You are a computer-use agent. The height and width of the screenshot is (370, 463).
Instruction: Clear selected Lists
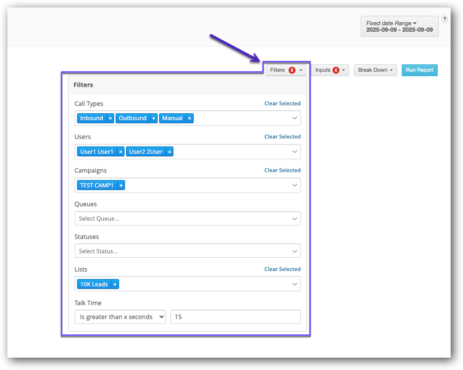(282, 269)
